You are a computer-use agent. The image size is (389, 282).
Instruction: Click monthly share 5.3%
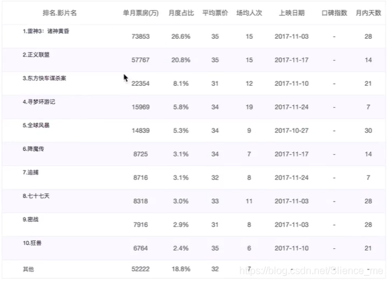(181, 130)
